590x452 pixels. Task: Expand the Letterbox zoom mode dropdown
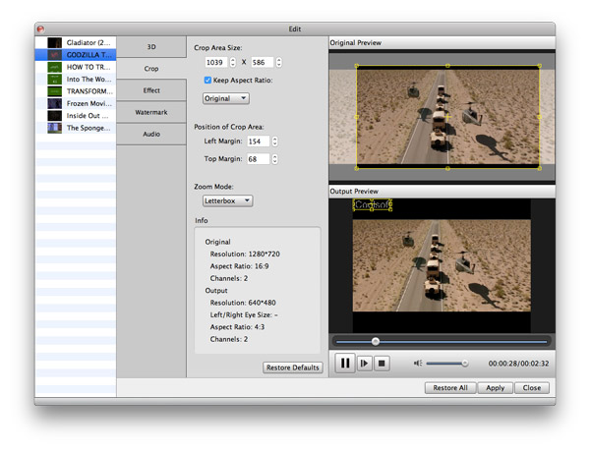[228, 200]
